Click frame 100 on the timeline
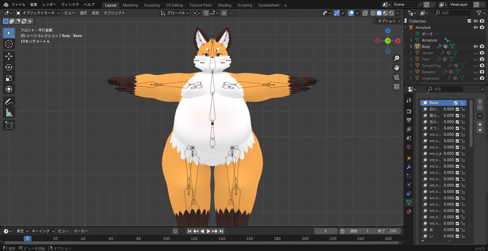Viewport: 488px width, 251px height. (166, 238)
